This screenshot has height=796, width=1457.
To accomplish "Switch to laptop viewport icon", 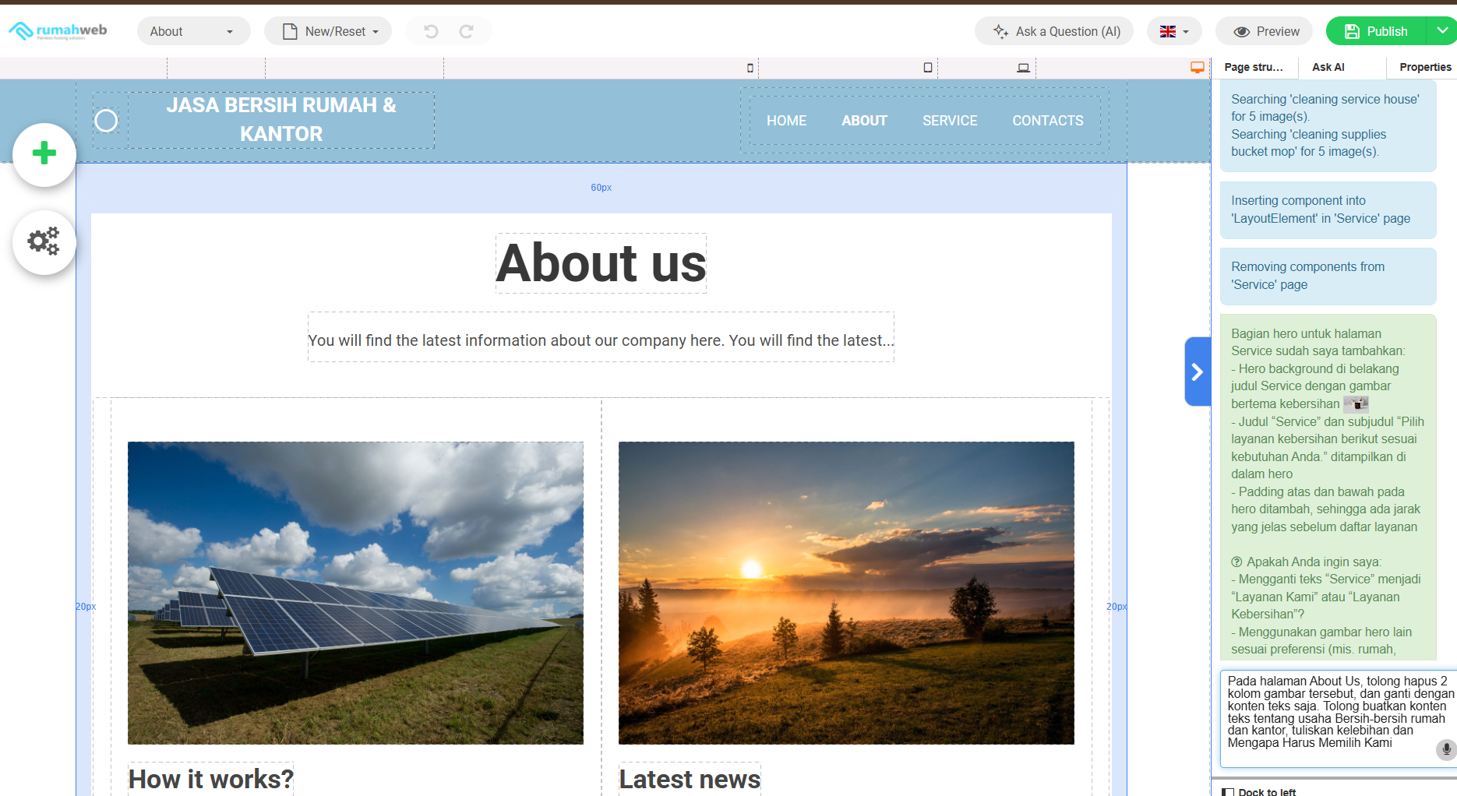I will pos(1023,68).
